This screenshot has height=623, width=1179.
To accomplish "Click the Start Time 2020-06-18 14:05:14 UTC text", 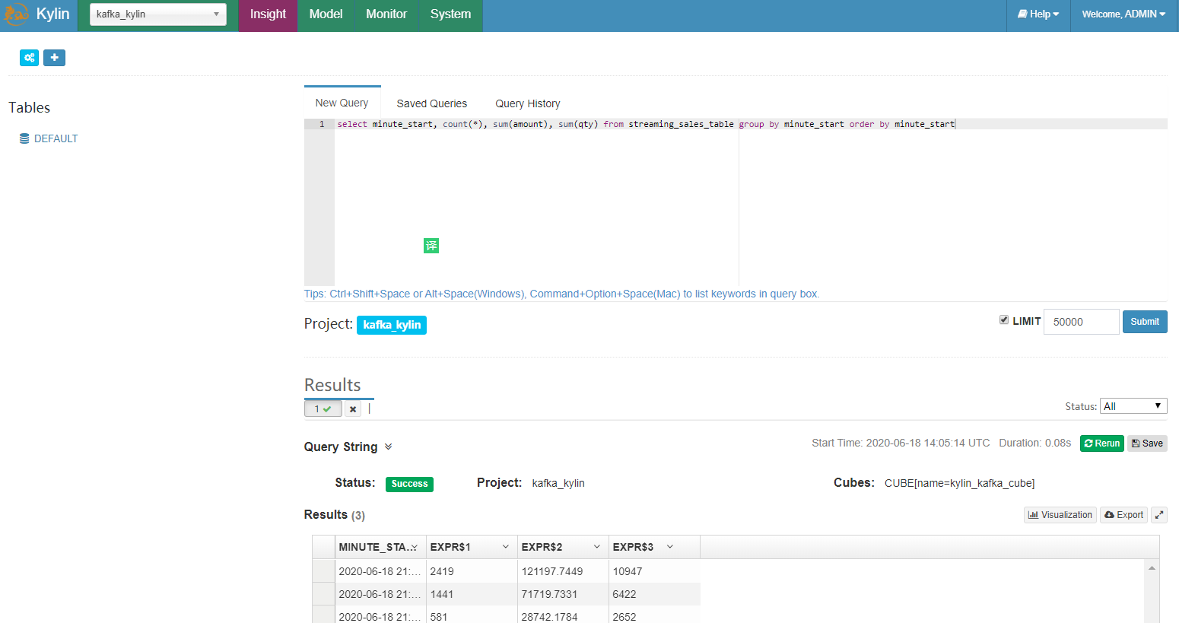I will (x=901, y=443).
